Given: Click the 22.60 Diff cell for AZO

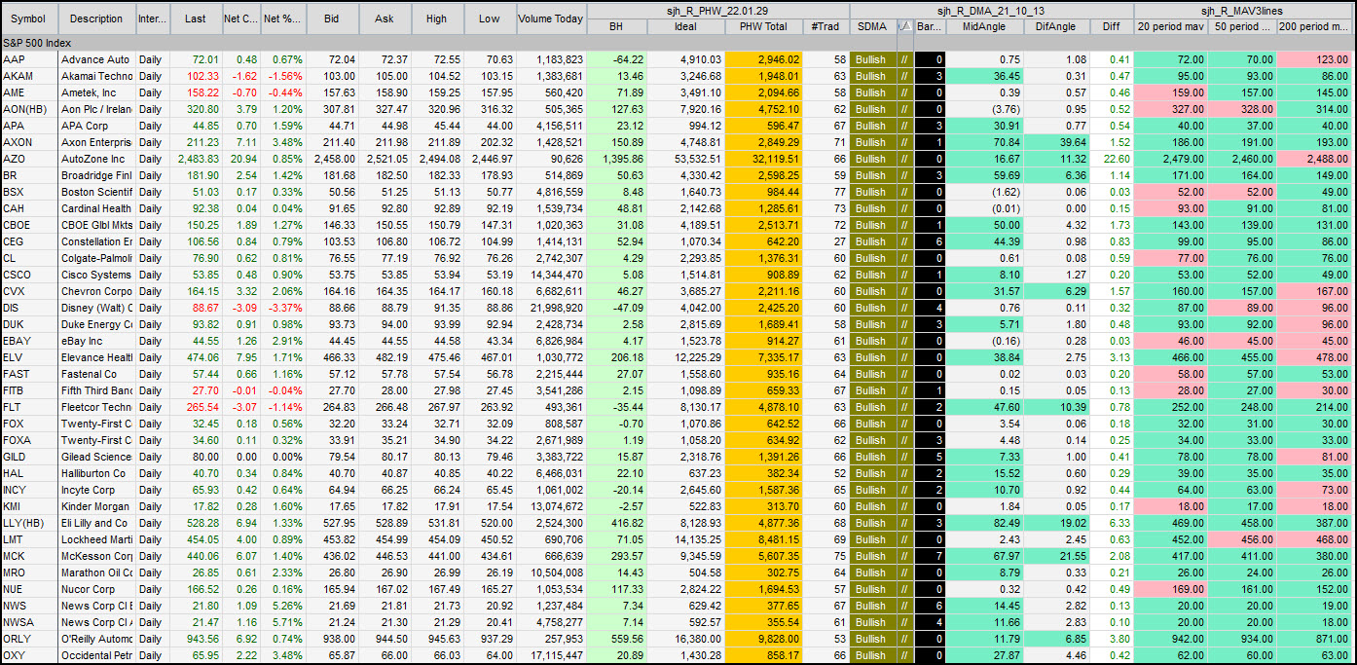Looking at the screenshot, I should (x=1112, y=160).
